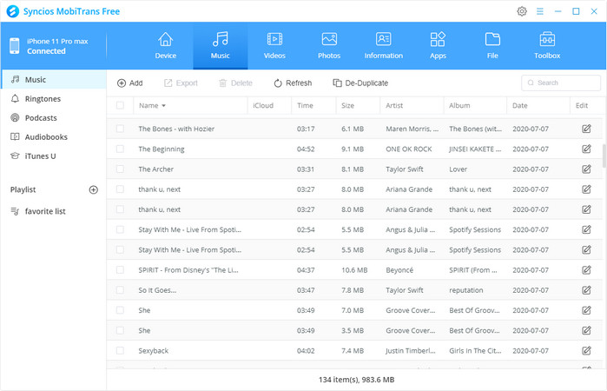Open the Photos tab
Screen dimensions: 607x391
click(329, 46)
